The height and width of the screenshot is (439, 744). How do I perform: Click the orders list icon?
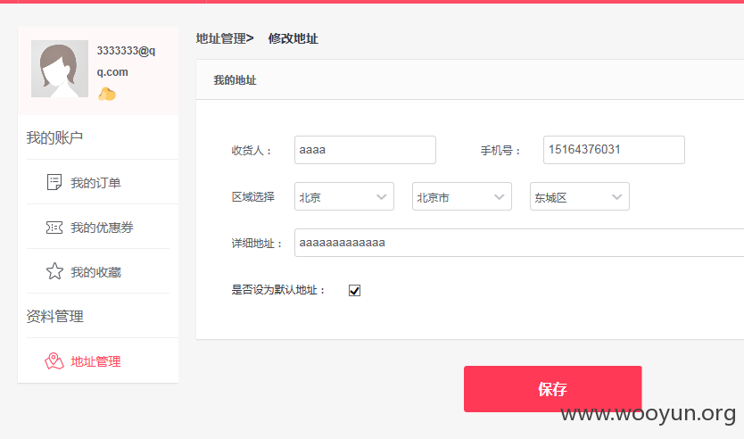click(54, 182)
